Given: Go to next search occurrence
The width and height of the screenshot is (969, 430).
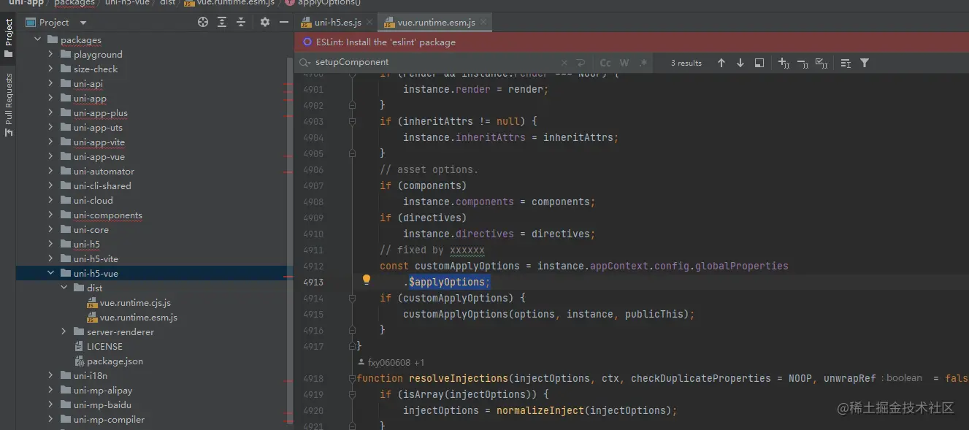Looking at the screenshot, I should [x=740, y=63].
